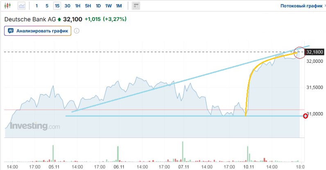
Task: Select the area chart type icon
Action: (21, 6)
